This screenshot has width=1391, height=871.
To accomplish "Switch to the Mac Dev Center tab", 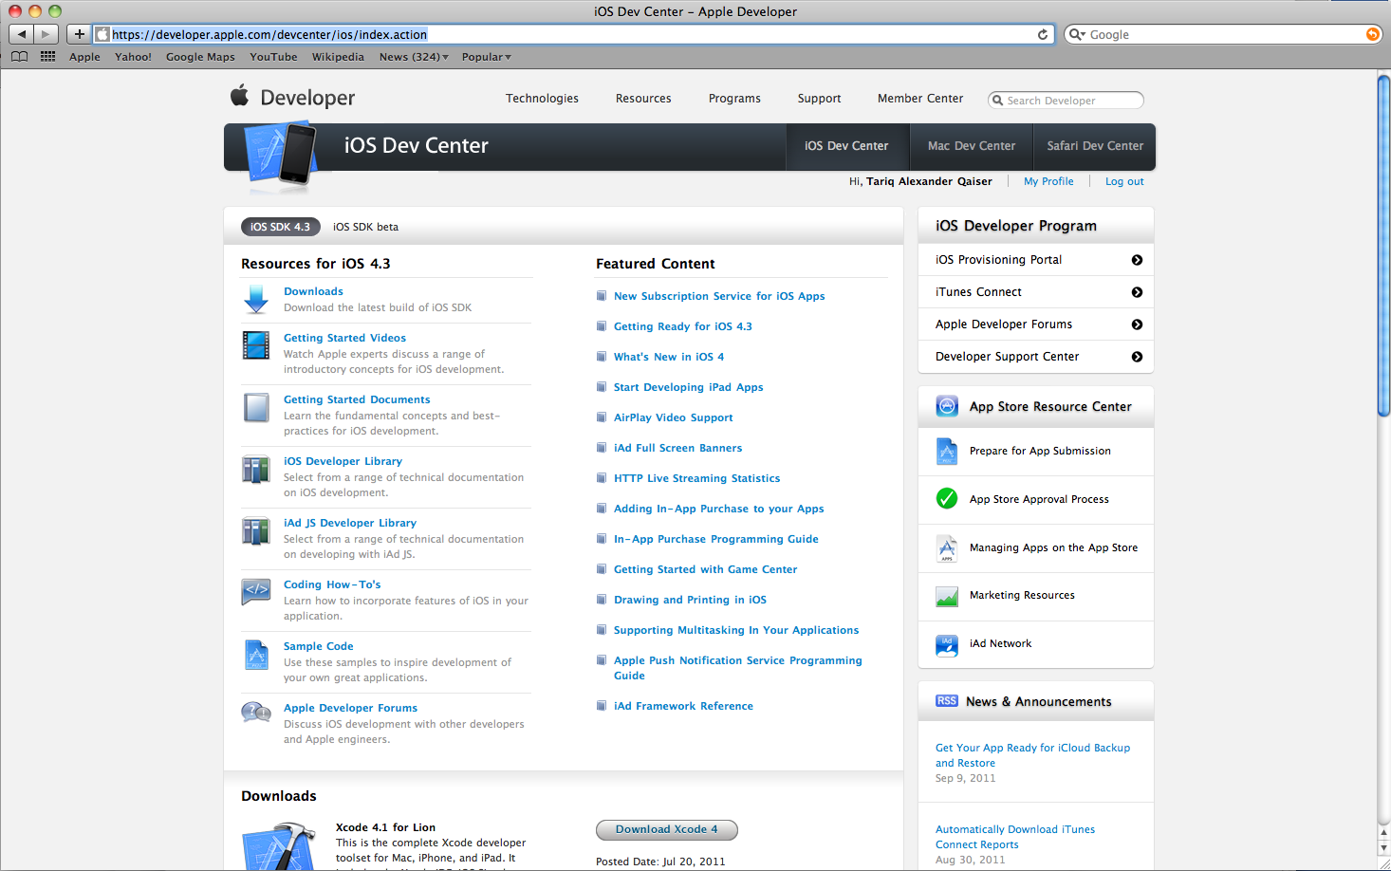I will click(x=972, y=146).
